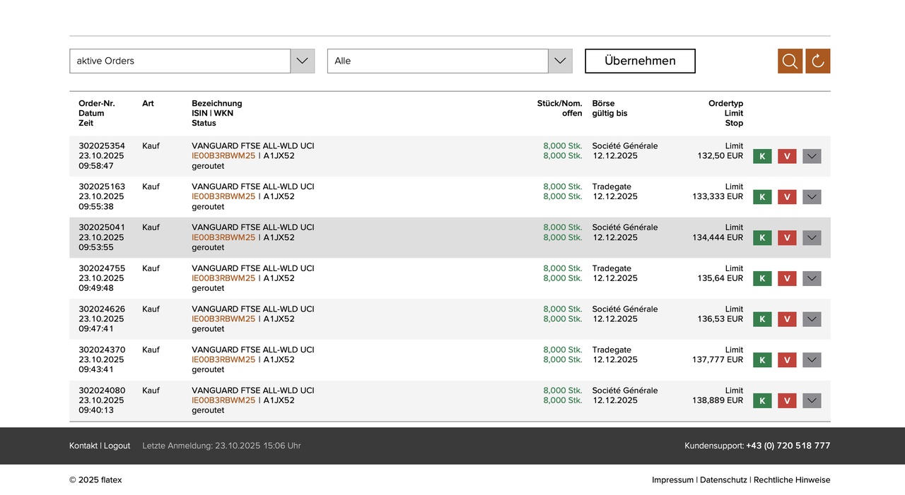Expand details for order 302025354

click(x=812, y=157)
